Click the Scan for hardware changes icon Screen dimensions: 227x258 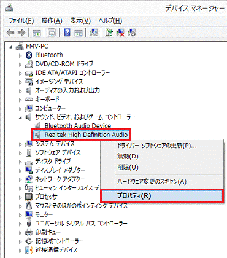[94, 33]
